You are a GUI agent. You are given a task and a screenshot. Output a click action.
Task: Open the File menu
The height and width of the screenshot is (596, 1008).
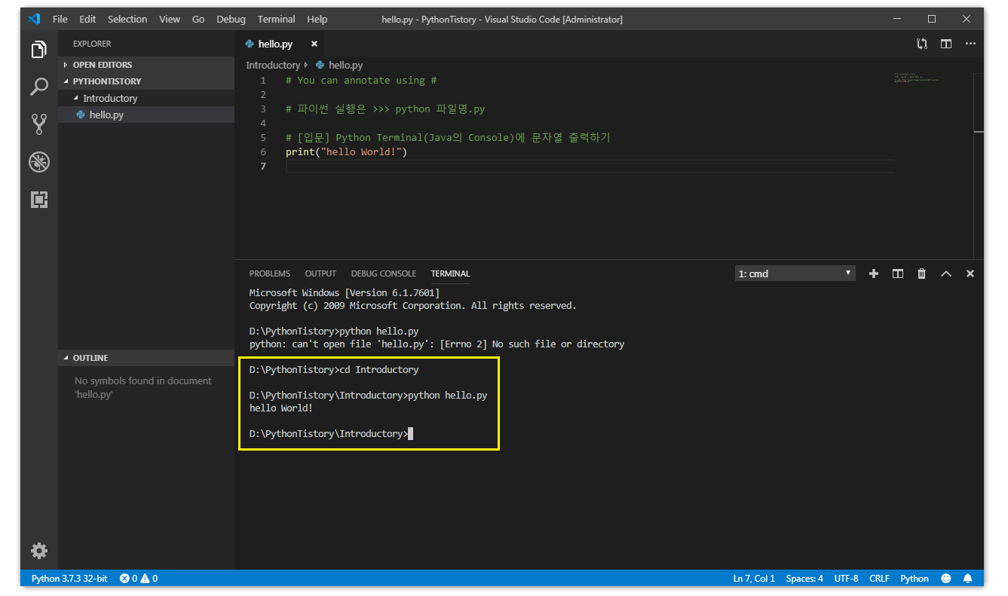click(x=60, y=19)
